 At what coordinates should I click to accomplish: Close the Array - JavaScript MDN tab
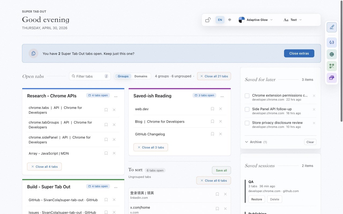pyautogui.click(x=114, y=153)
